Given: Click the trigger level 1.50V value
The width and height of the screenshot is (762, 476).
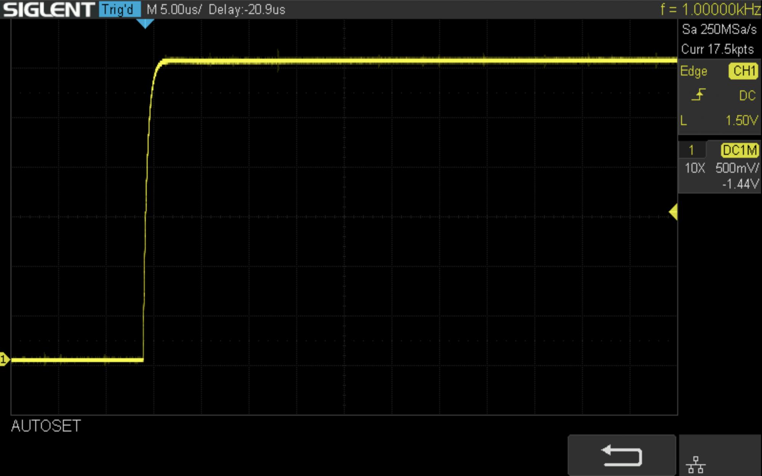Looking at the screenshot, I should (741, 121).
